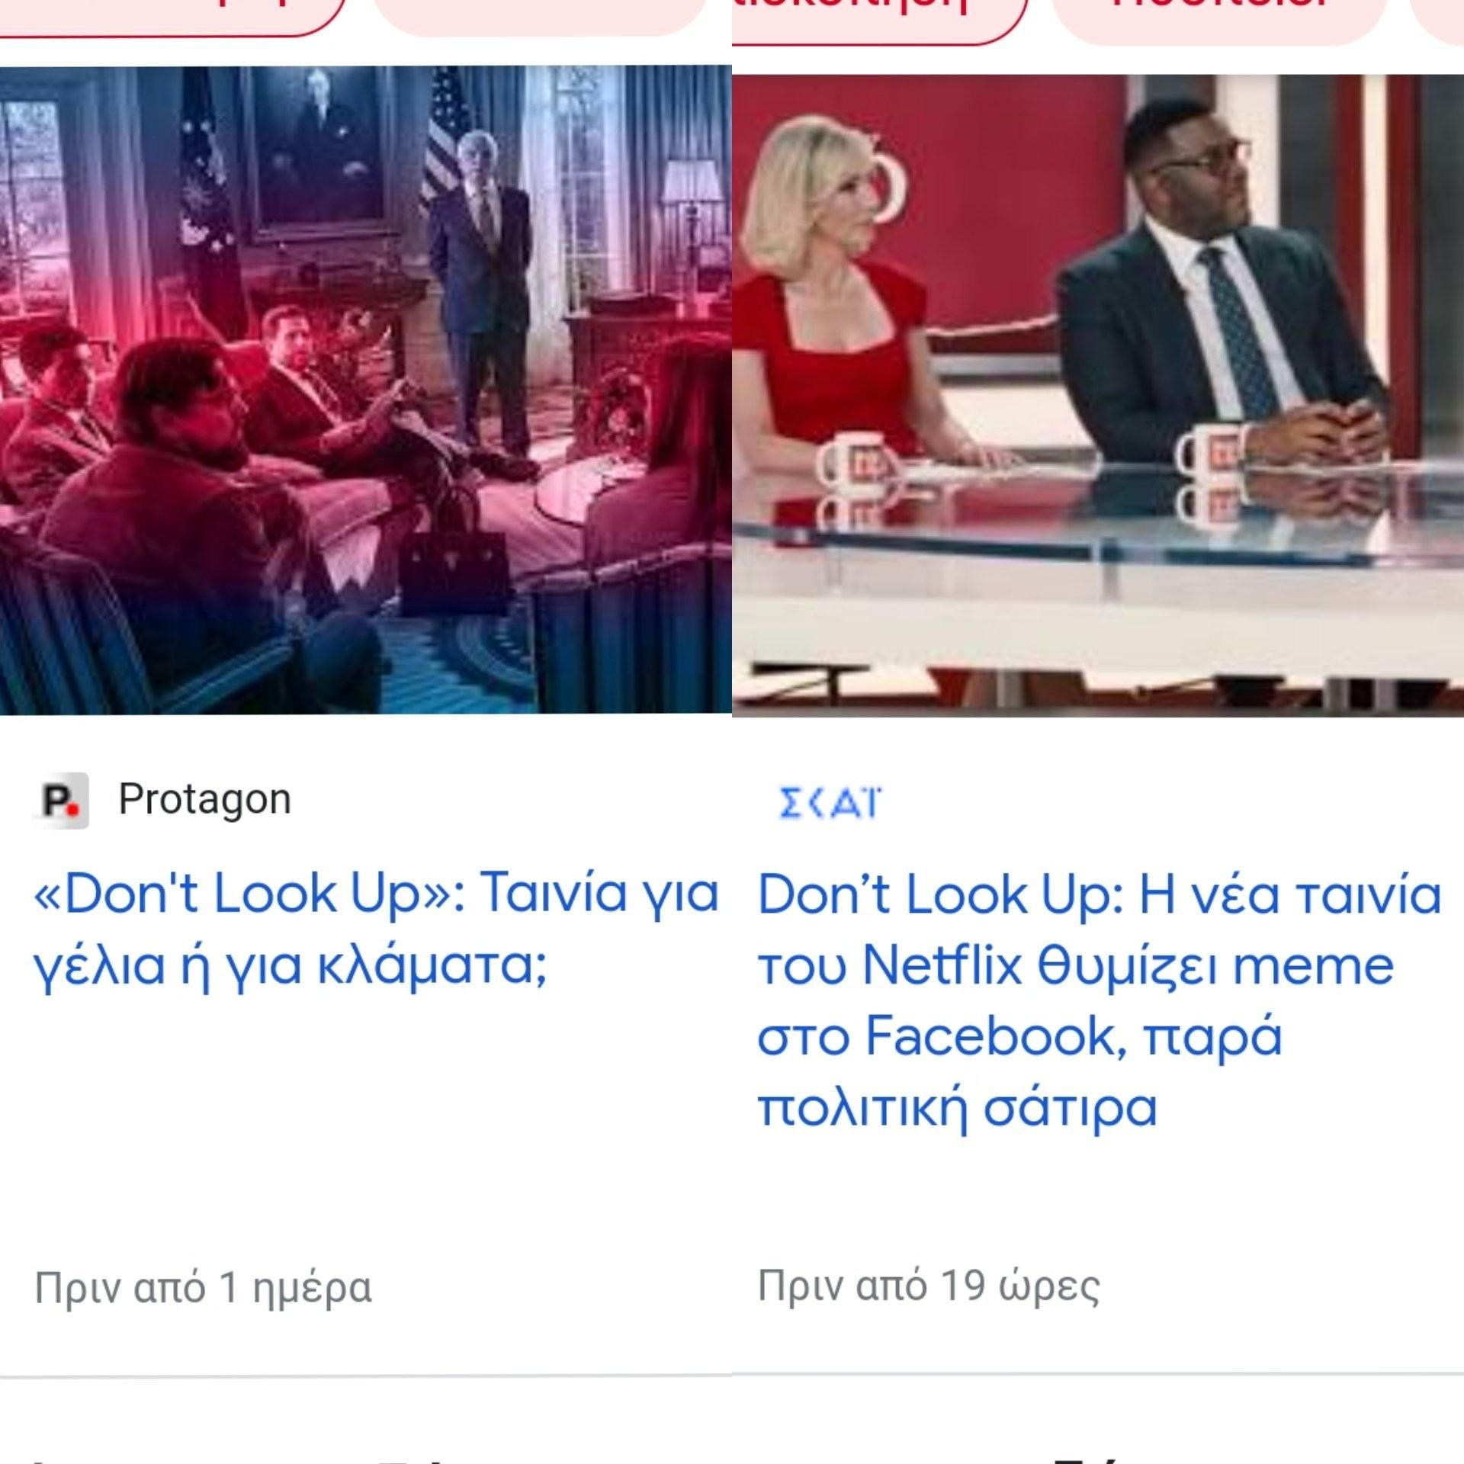Screen dimensions: 1464x1464
Task: Open the Protagon publisher name label
Action: [x=204, y=799]
